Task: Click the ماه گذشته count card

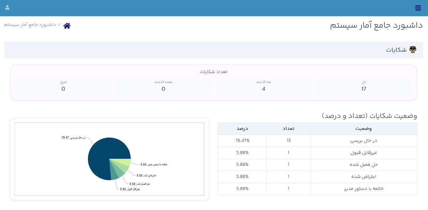Action: point(264,86)
